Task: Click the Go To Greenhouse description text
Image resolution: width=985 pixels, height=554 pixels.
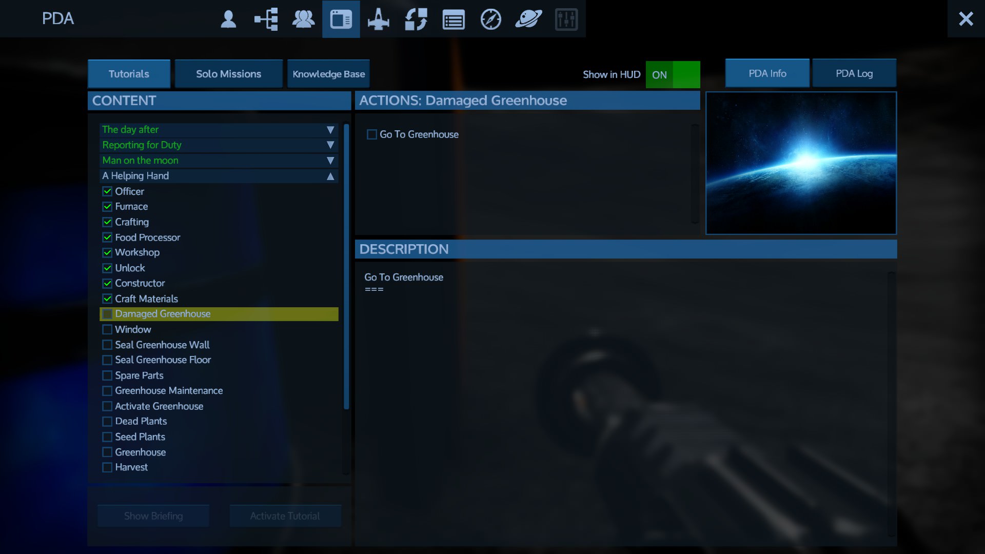Action: click(404, 278)
